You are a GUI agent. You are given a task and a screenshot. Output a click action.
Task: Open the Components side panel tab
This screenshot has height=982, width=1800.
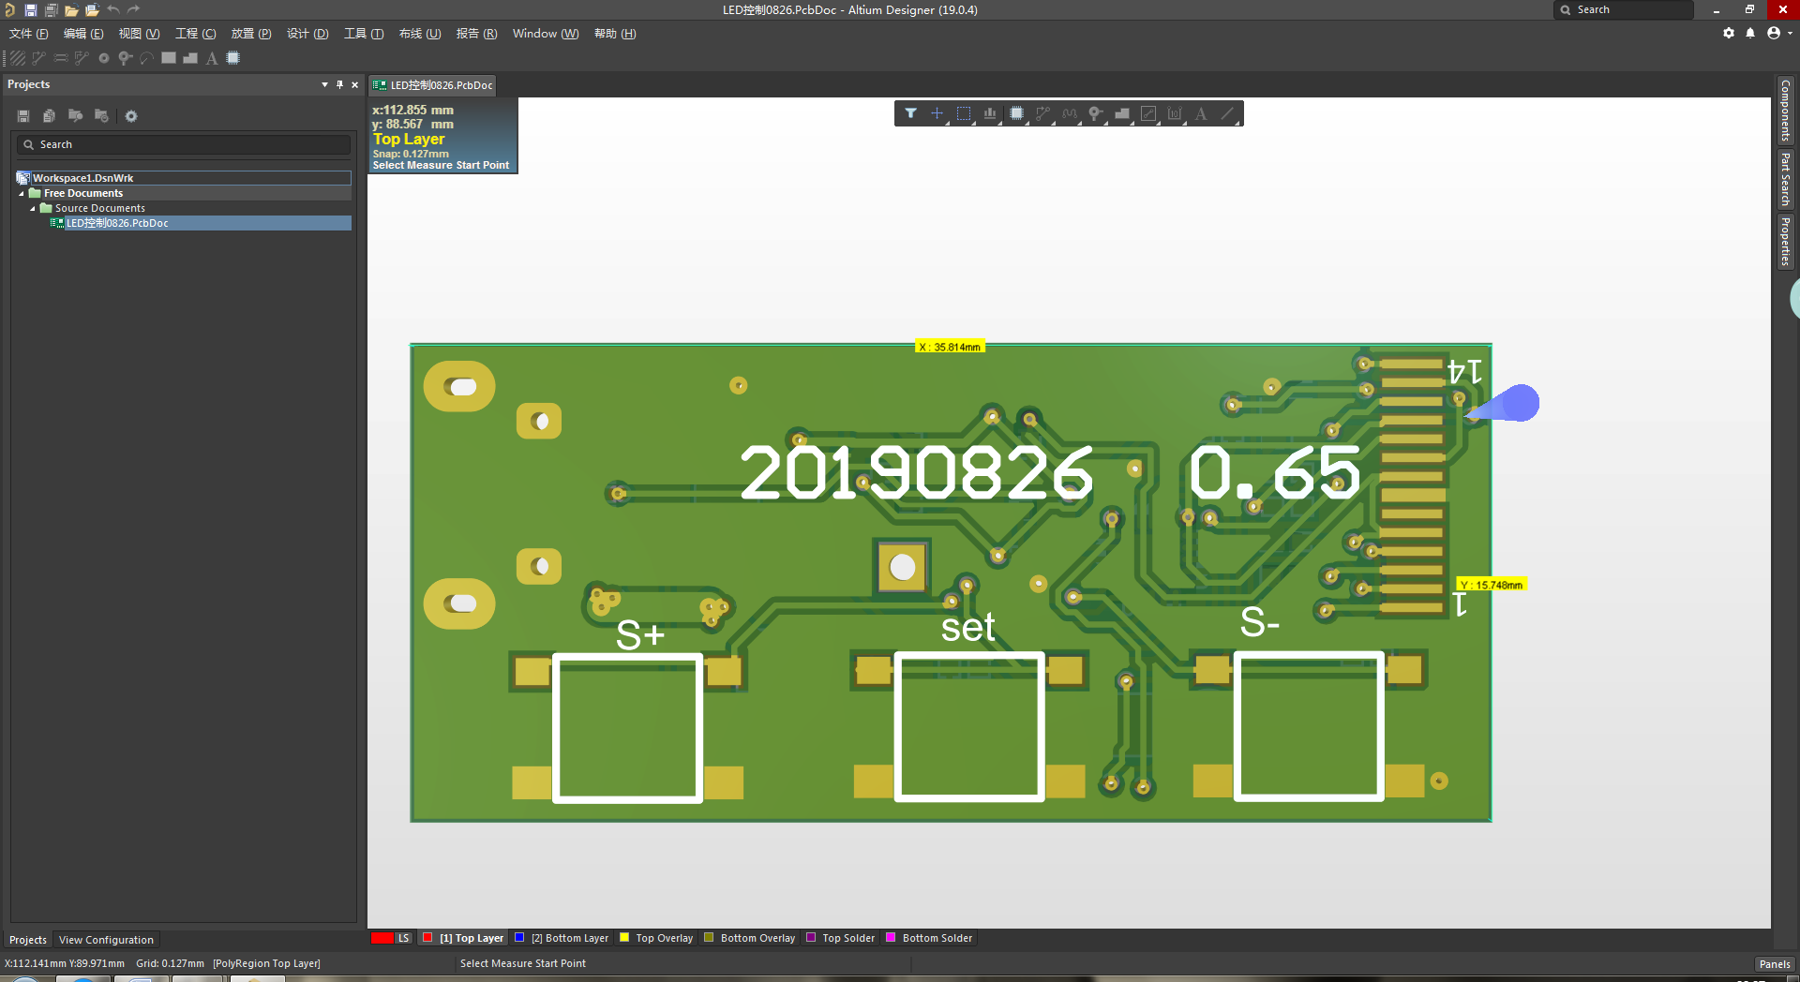1786,111
